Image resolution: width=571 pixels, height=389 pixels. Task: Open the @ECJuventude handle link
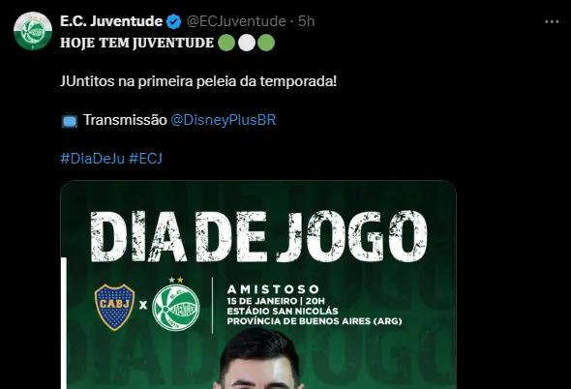pos(236,21)
